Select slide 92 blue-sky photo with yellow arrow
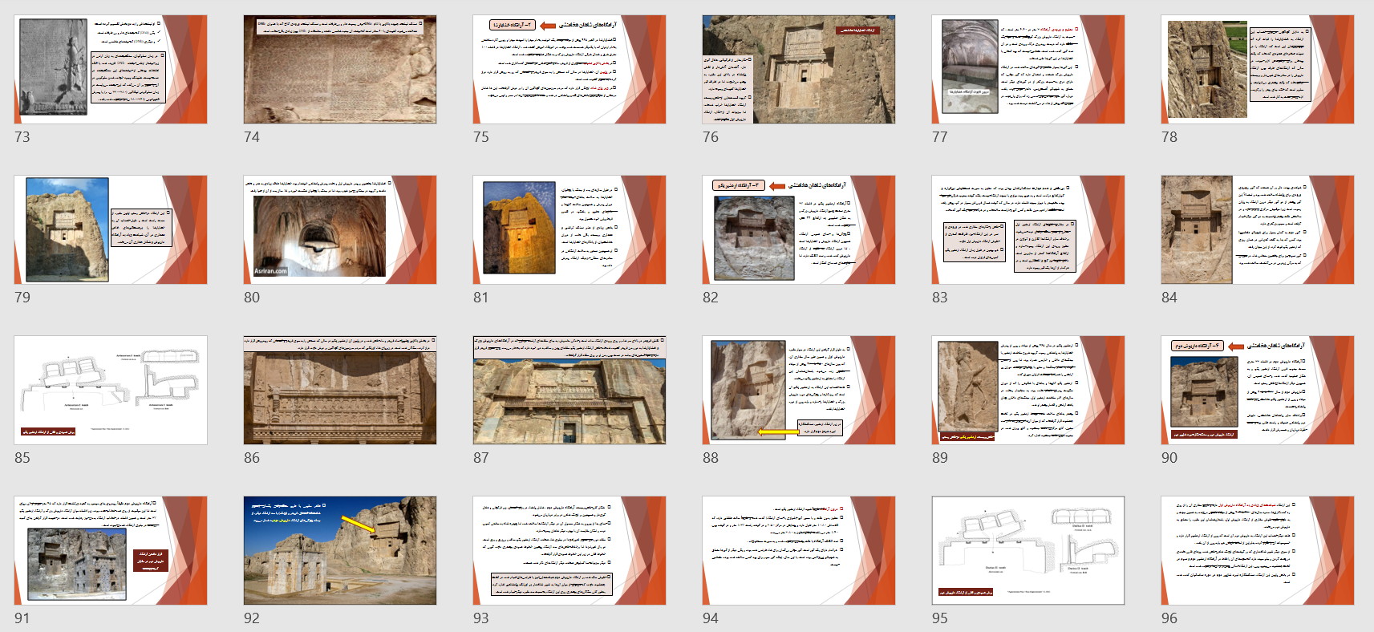 [x=340, y=550]
